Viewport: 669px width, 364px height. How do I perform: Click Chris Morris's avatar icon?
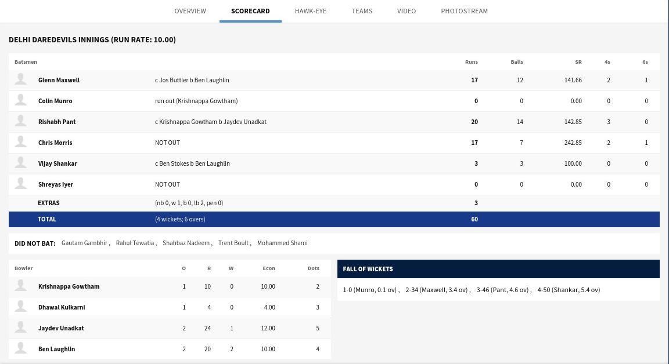tap(20, 142)
